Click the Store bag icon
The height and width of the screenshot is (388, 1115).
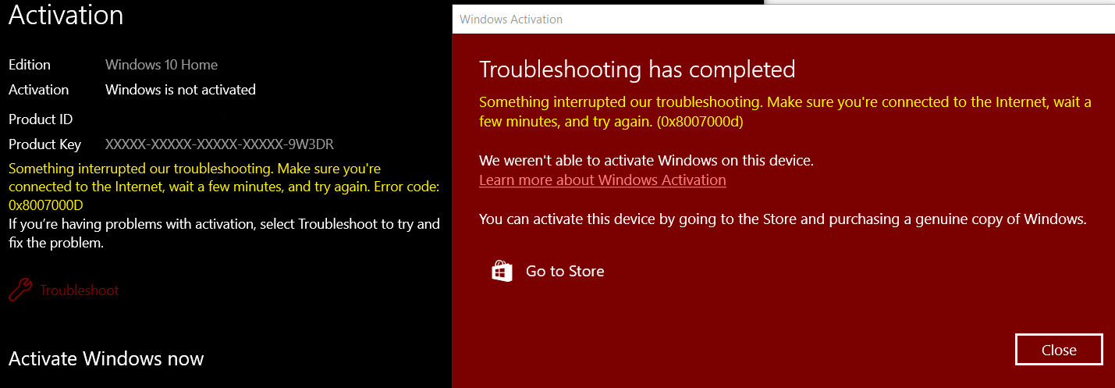[502, 271]
